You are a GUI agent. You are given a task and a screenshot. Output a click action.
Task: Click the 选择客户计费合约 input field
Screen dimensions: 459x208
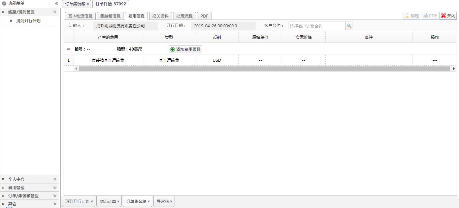click(x=317, y=26)
